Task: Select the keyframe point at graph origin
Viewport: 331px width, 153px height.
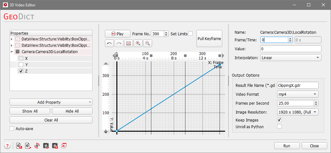Action: pos(116,131)
